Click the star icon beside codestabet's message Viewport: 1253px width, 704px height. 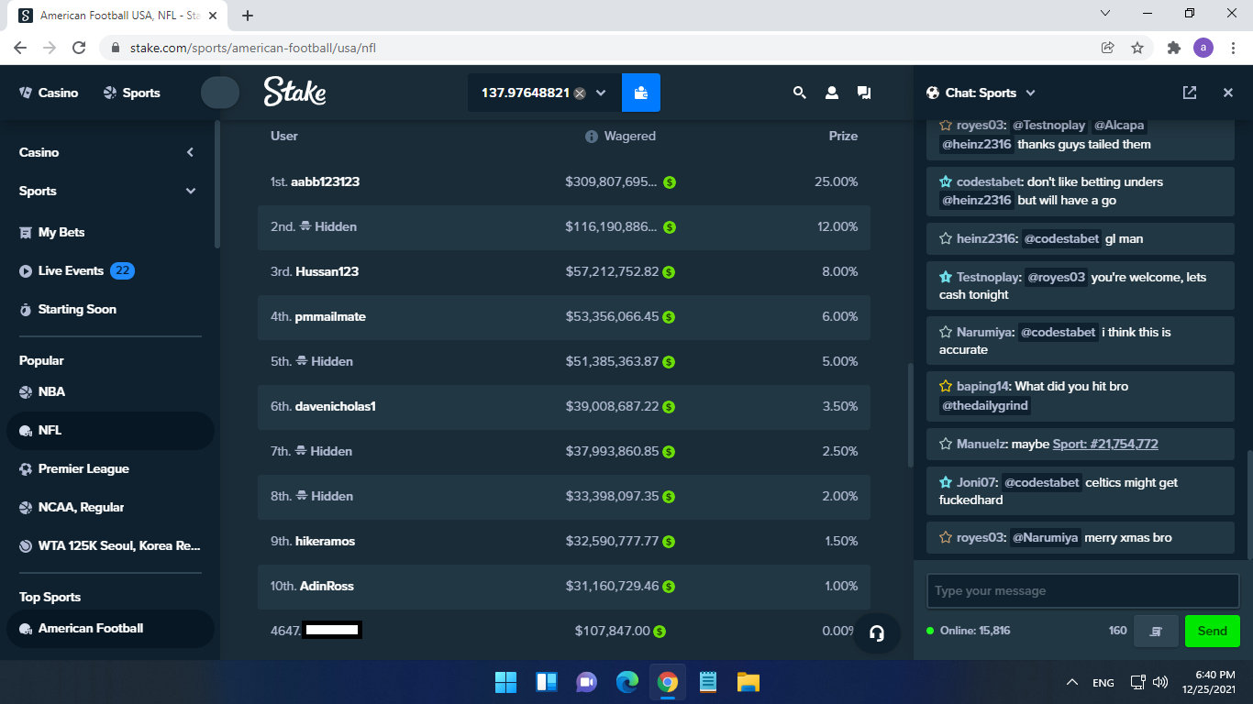click(946, 181)
